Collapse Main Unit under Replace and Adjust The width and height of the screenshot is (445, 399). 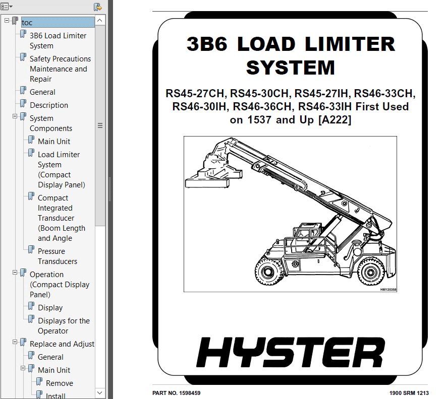[23, 368]
